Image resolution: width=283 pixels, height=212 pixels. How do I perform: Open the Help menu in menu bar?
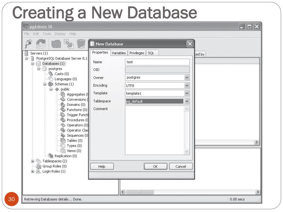pyautogui.click(x=73, y=34)
